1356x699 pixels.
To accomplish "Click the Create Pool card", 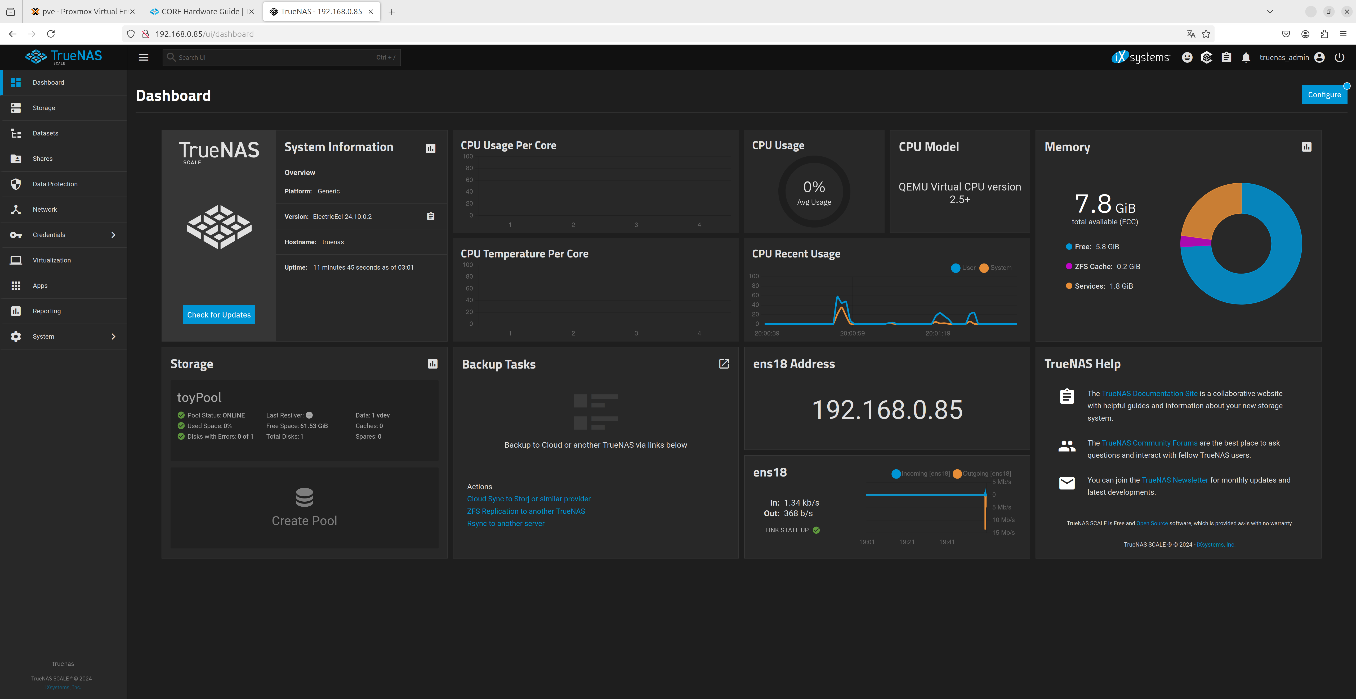I will tap(304, 508).
